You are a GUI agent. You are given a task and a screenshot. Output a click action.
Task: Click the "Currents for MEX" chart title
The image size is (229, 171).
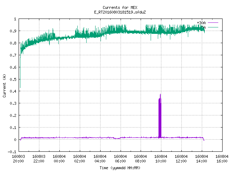click(120, 7)
